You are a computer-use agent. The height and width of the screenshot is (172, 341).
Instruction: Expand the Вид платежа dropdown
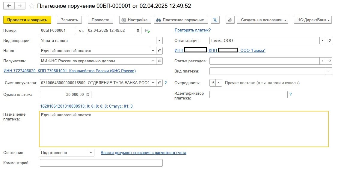(329, 71)
